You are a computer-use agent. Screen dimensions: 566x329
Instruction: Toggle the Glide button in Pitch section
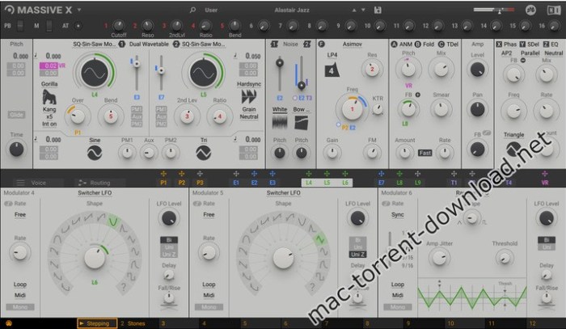tap(16, 115)
